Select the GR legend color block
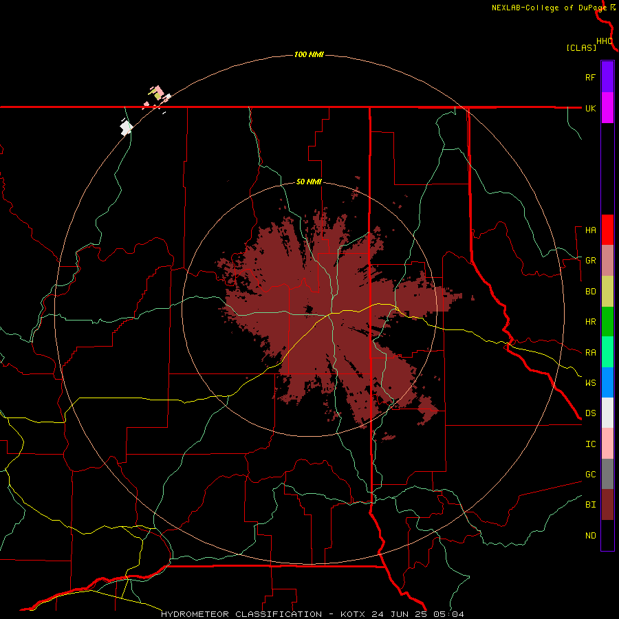The width and height of the screenshot is (619, 619). [x=607, y=261]
